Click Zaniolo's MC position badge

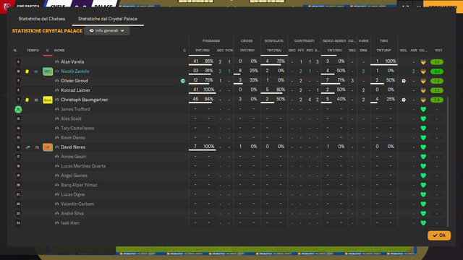tap(48, 71)
